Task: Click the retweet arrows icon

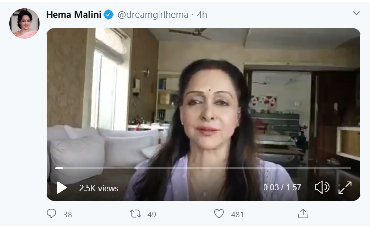Action: click(135, 214)
